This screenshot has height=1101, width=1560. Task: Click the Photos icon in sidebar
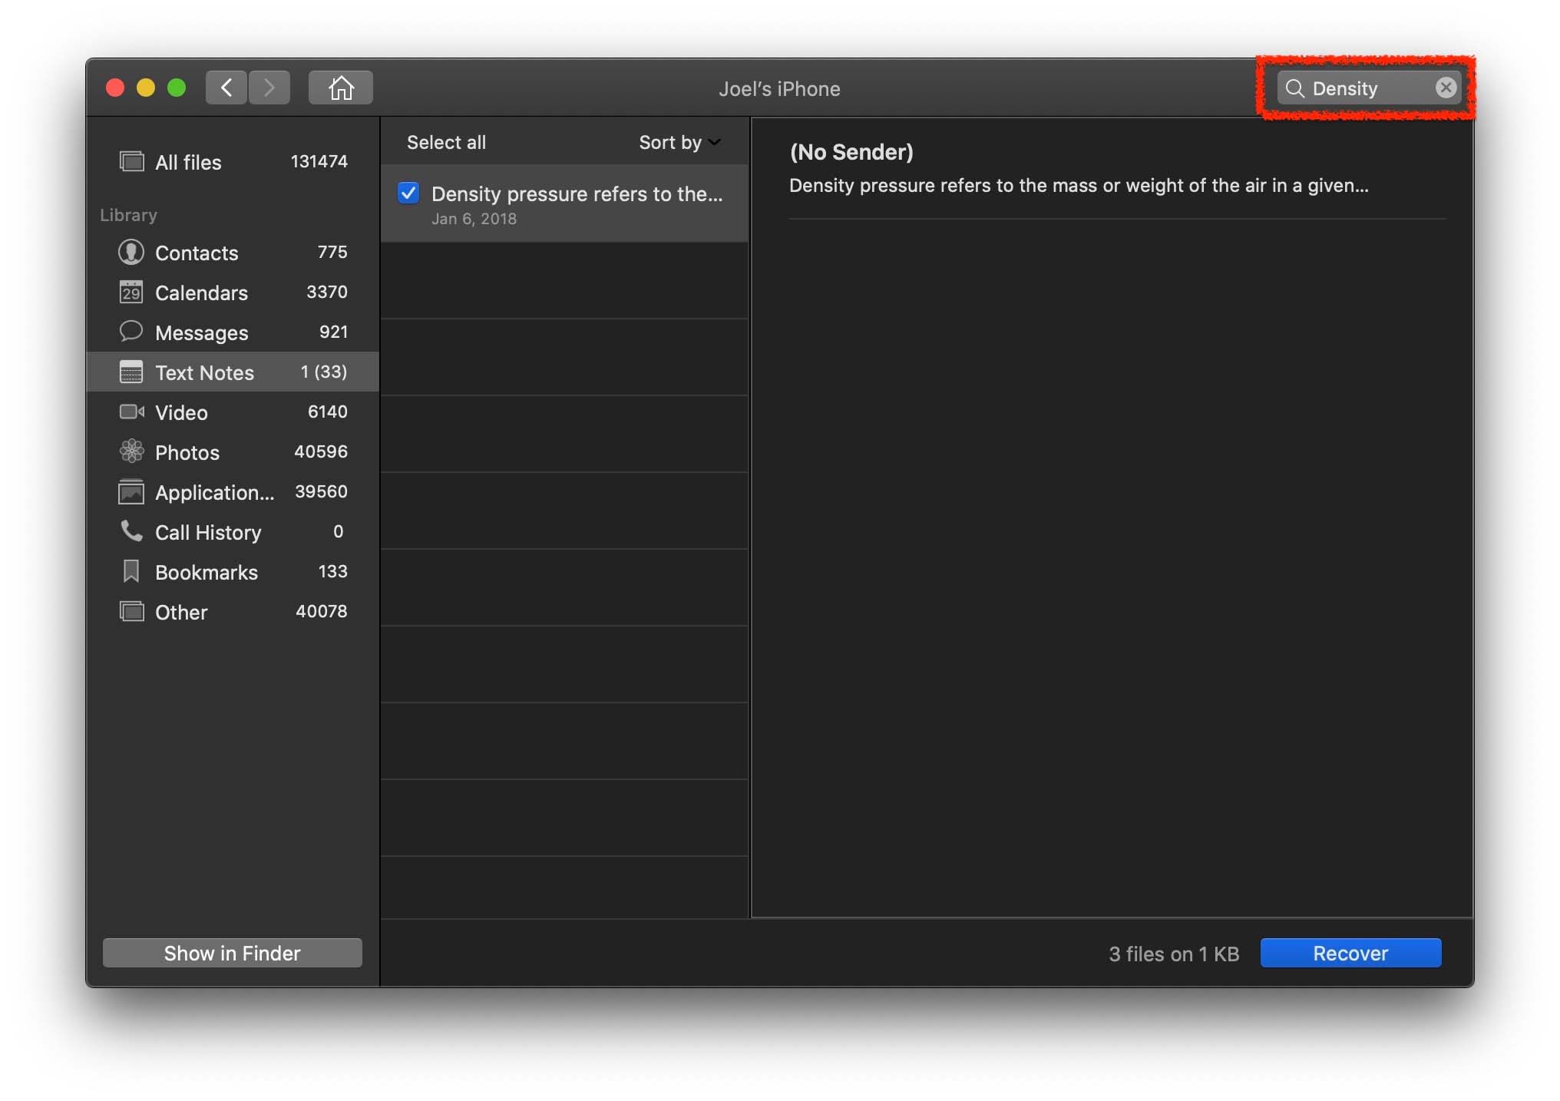tap(130, 453)
